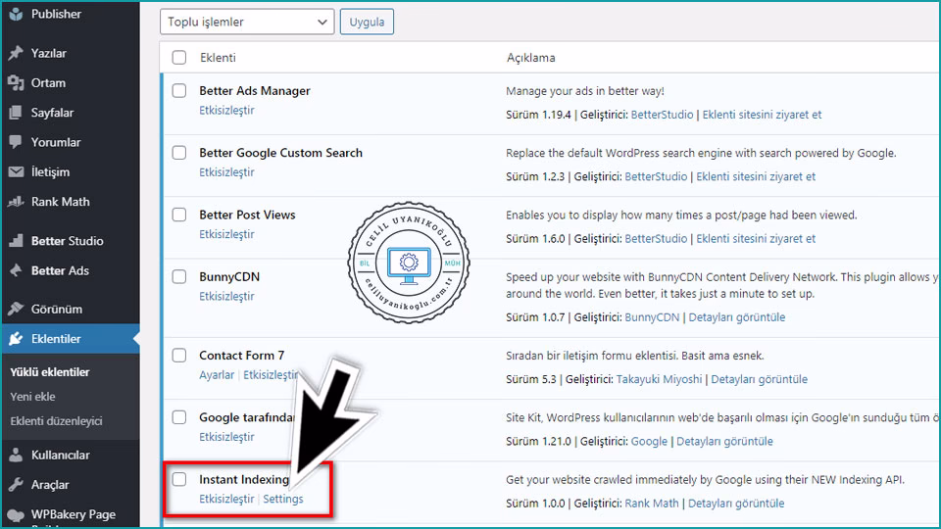
Task: Open Ayarlar for Contact Form 7
Action: 217,375
